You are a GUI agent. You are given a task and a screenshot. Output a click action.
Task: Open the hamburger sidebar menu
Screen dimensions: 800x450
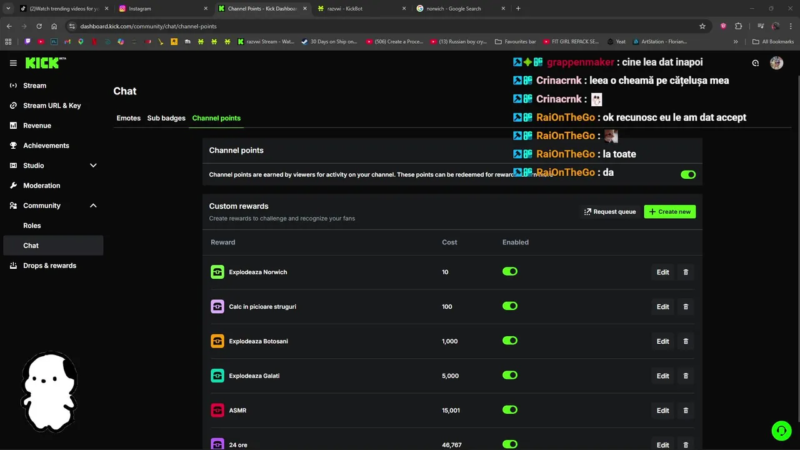coord(13,63)
